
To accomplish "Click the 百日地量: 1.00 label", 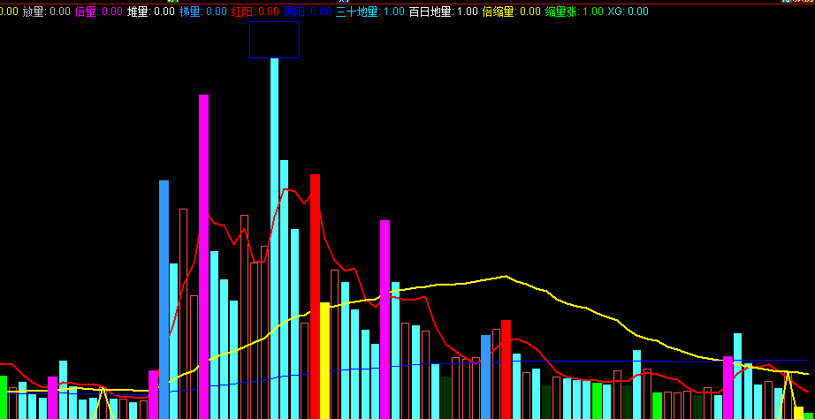I will 444,11.
